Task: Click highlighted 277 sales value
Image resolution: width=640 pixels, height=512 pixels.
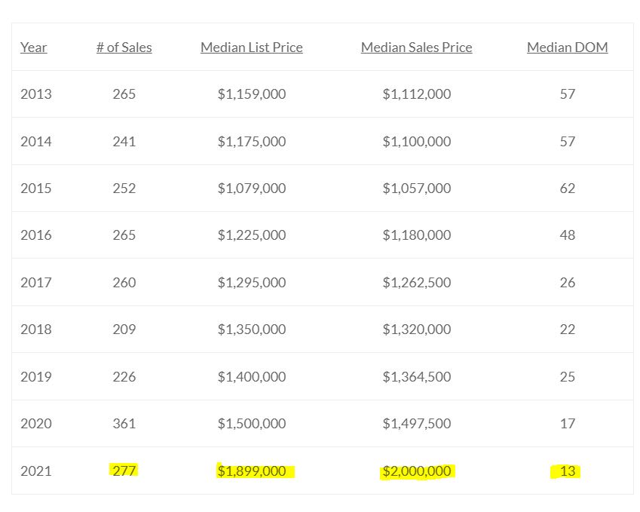Action: [x=124, y=471]
